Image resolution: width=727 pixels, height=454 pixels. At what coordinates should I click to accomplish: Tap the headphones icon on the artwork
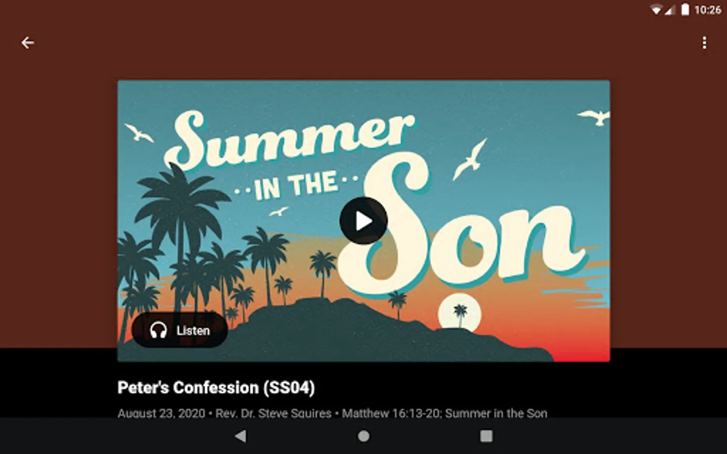[x=159, y=330]
